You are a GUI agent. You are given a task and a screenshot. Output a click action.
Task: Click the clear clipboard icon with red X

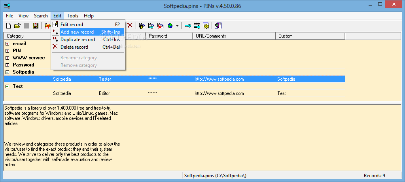click(161, 26)
